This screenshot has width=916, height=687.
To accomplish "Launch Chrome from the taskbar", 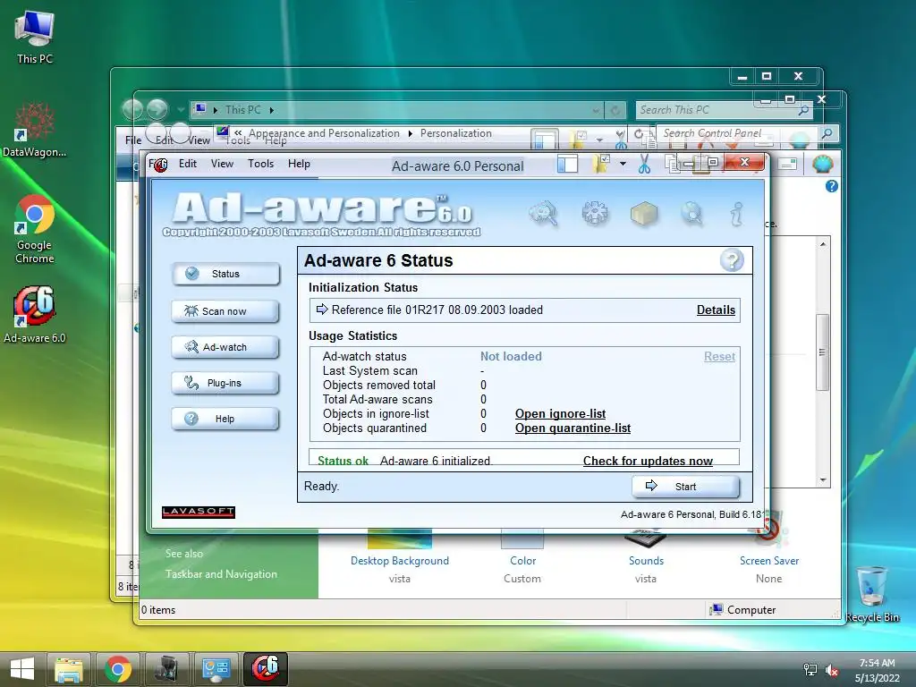I will click(x=118, y=669).
